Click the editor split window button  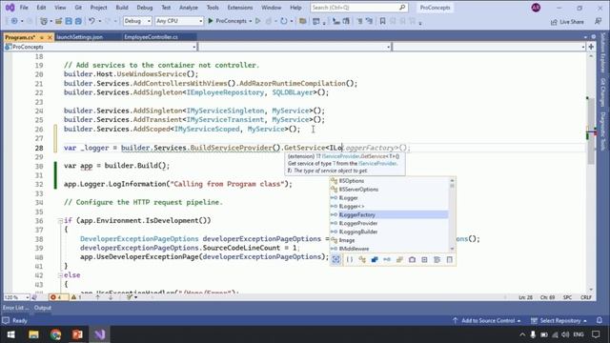[x=591, y=47]
